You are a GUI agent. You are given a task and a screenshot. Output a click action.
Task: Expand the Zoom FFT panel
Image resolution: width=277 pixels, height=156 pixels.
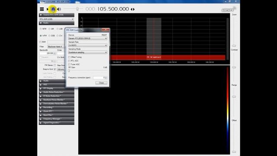[57, 111]
